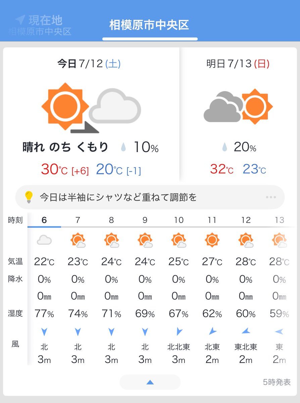Tap the 9 o'clock partly sunny icon
Screen dimensions: 300x403
click(x=145, y=240)
